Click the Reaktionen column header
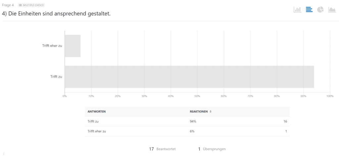339x157 pixels. coord(199,111)
